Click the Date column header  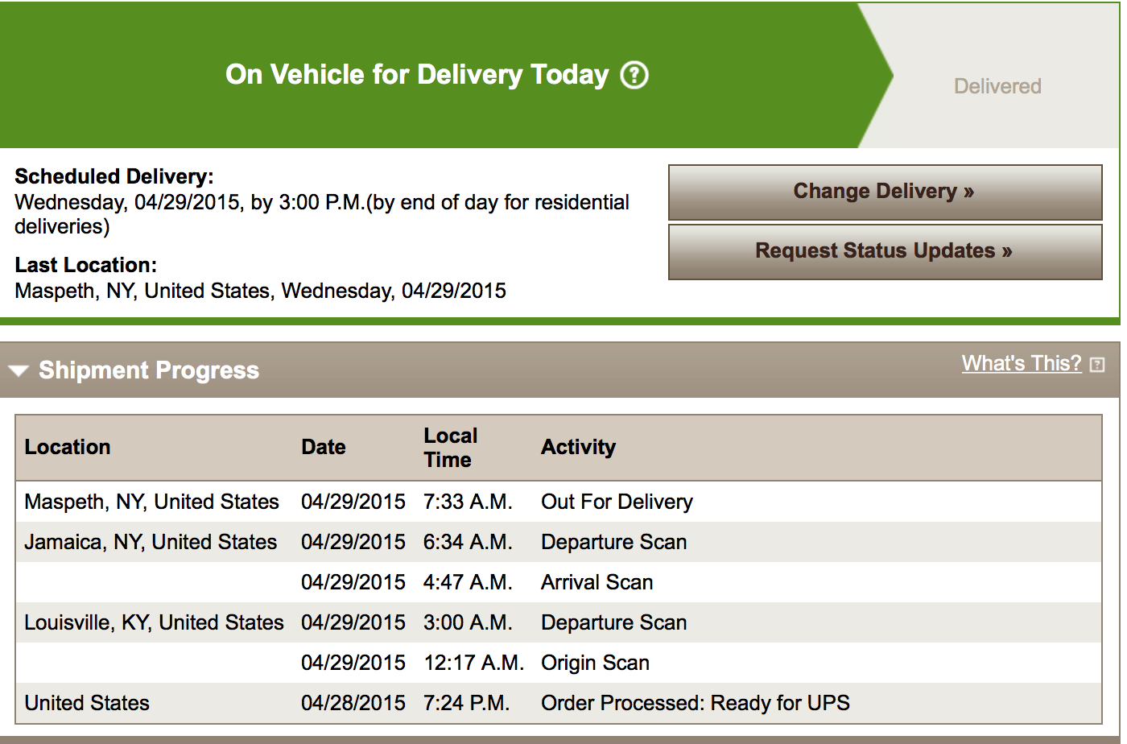(324, 447)
